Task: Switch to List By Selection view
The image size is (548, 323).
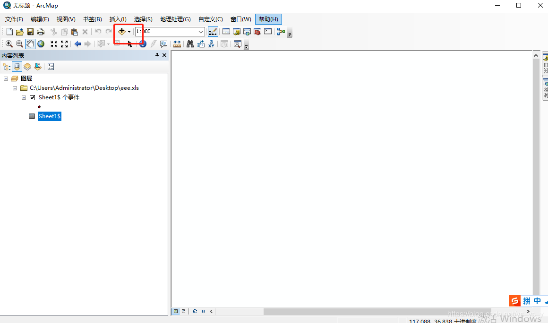Action: [x=38, y=67]
